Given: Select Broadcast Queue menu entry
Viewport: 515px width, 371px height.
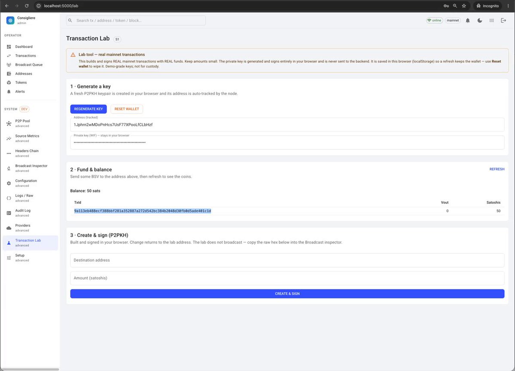Looking at the screenshot, I should [29, 65].
